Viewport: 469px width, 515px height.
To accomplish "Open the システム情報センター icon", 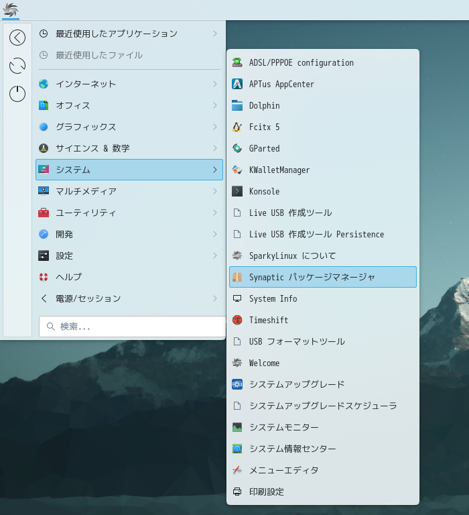I will 237,449.
